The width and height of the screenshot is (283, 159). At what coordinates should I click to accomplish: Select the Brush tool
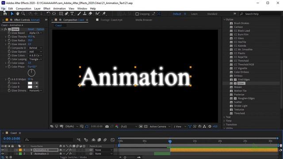pos(79,14)
